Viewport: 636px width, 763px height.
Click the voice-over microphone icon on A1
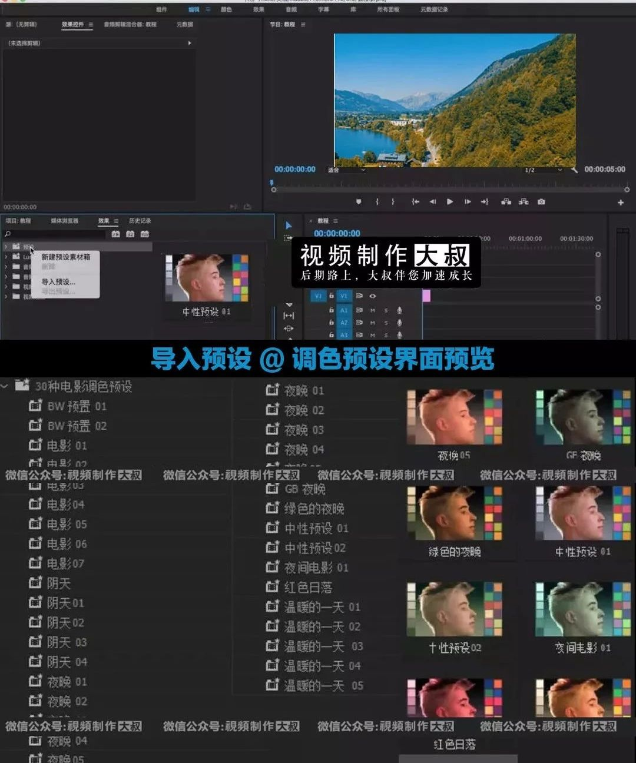point(400,310)
